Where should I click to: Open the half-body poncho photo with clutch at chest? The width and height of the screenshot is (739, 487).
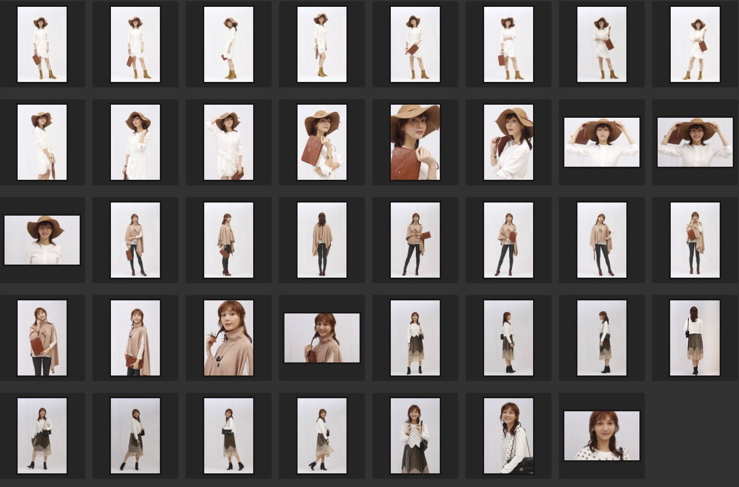click(42, 337)
